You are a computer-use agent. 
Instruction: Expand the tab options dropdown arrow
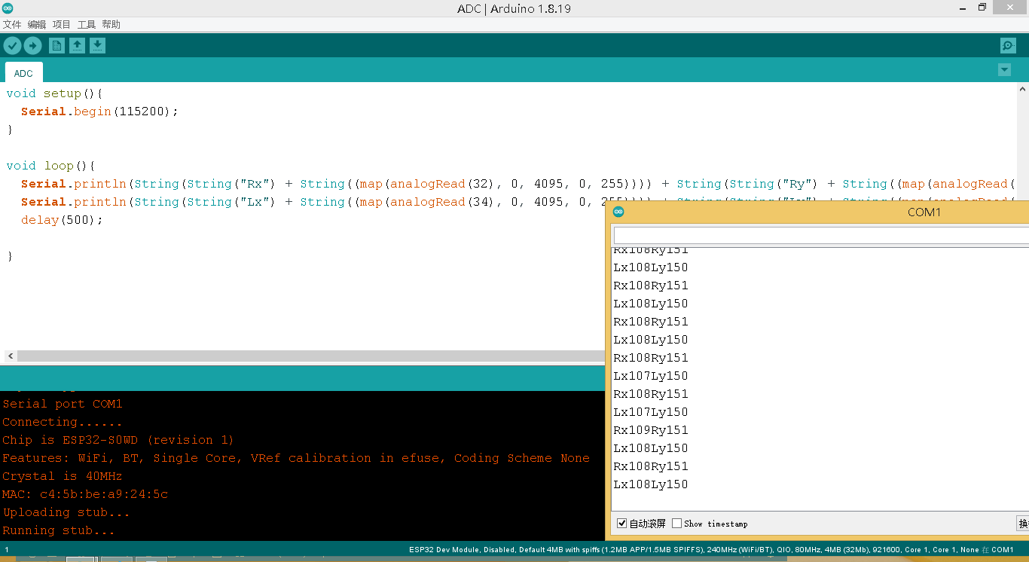pos(1004,70)
